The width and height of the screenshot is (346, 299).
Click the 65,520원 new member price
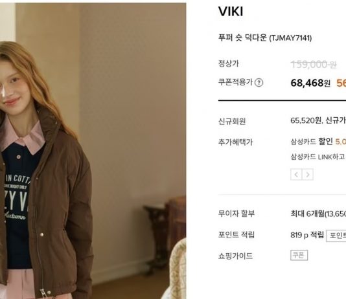(306, 120)
